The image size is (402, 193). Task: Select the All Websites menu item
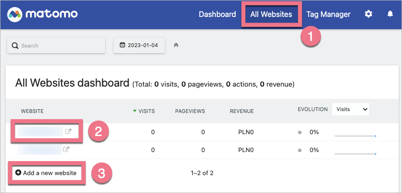coord(271,14)
